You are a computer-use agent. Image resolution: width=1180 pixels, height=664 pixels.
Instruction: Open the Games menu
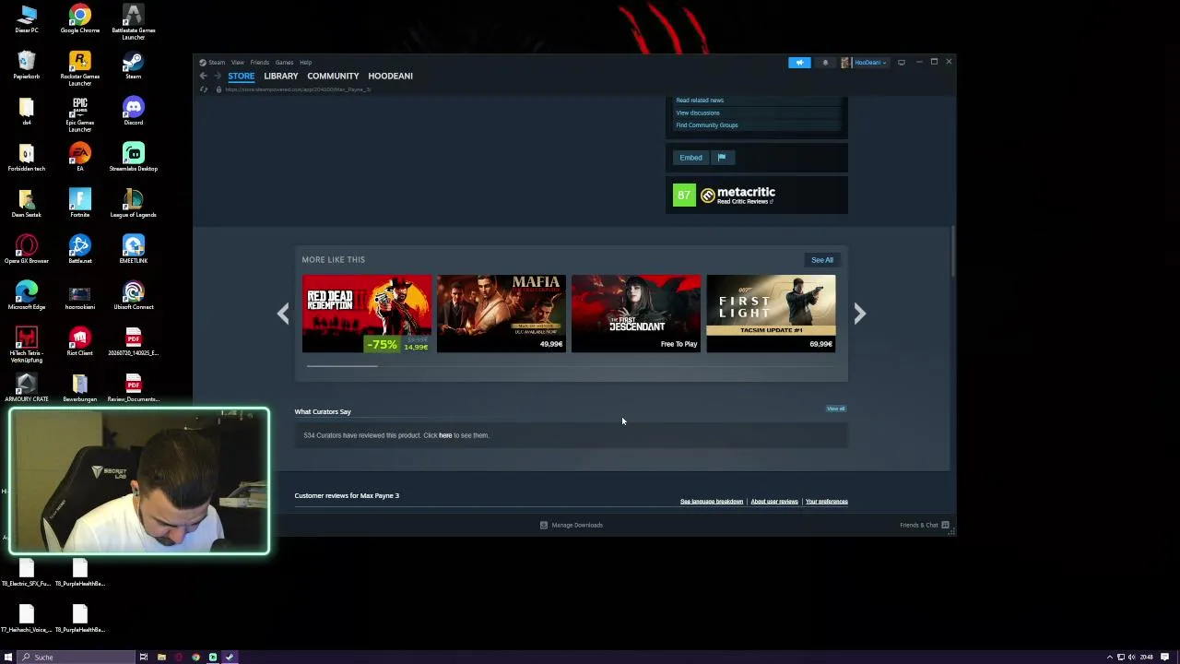(x=284, y=63)
